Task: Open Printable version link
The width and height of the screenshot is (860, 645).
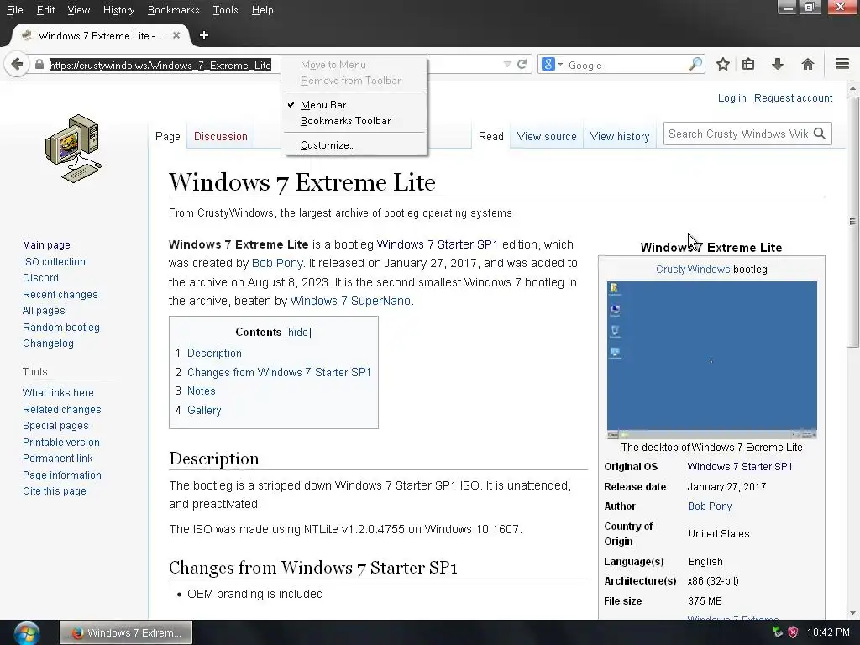Action: [x=61, y=442]
